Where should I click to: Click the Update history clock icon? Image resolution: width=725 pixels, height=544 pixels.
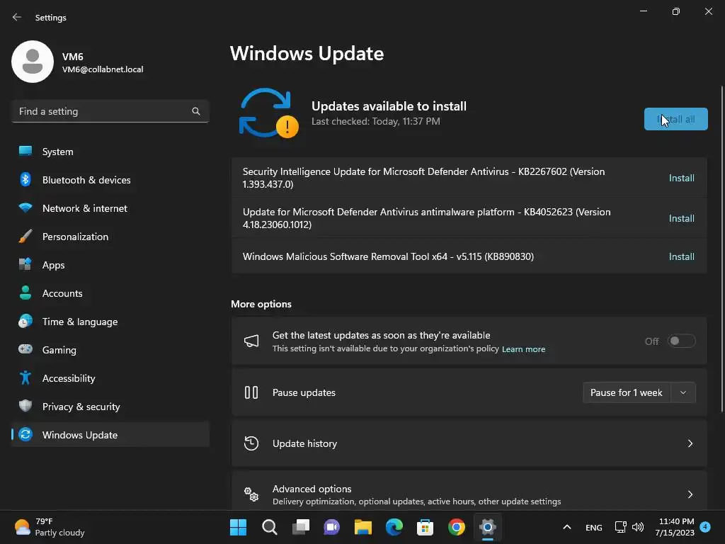(251, 443)
